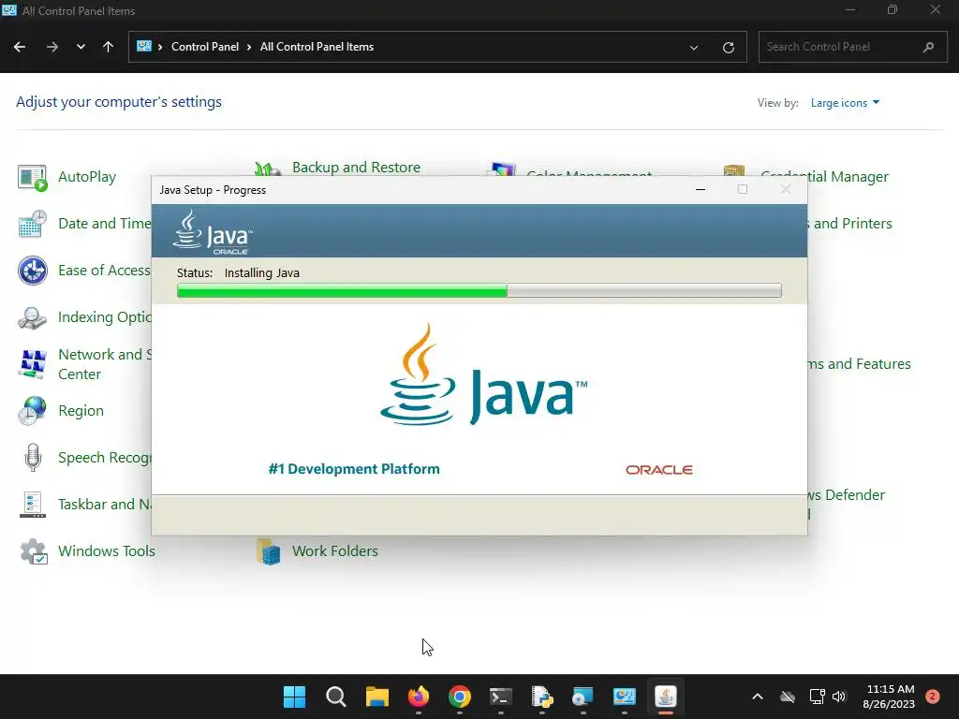Open taskbar Search magnifier
This screenshot has height=719, width=959.
pos(336,697)
